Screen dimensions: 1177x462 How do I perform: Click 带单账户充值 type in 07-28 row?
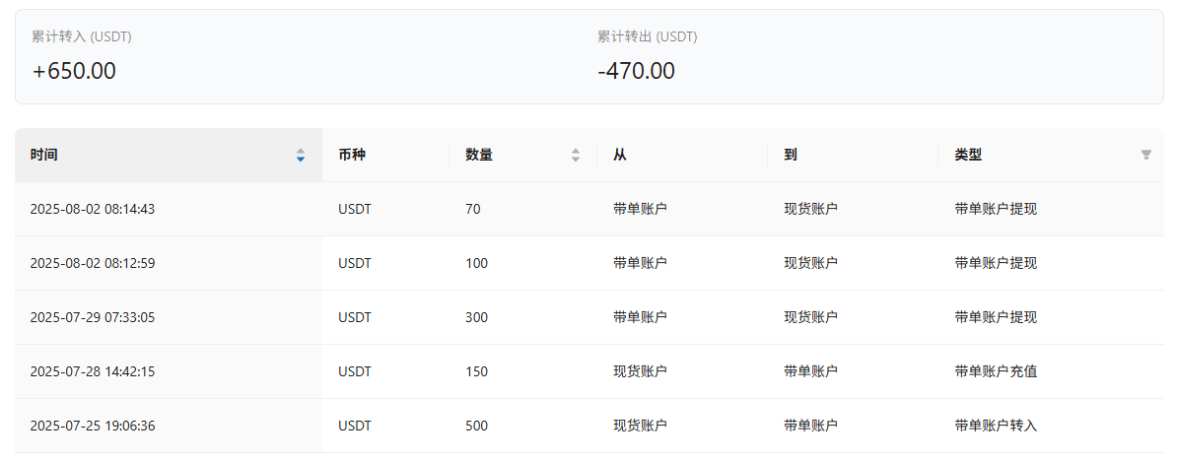point(996,371)
